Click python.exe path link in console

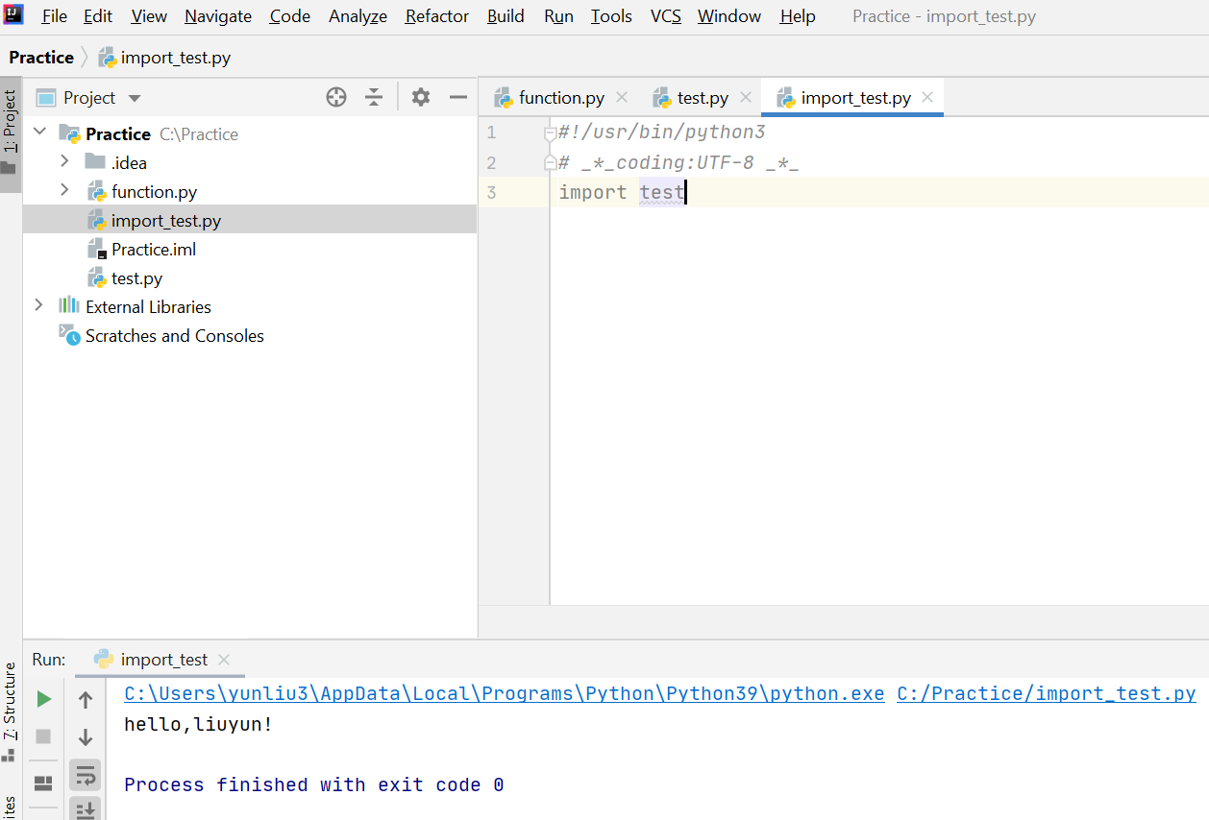(x=504, y=694)
